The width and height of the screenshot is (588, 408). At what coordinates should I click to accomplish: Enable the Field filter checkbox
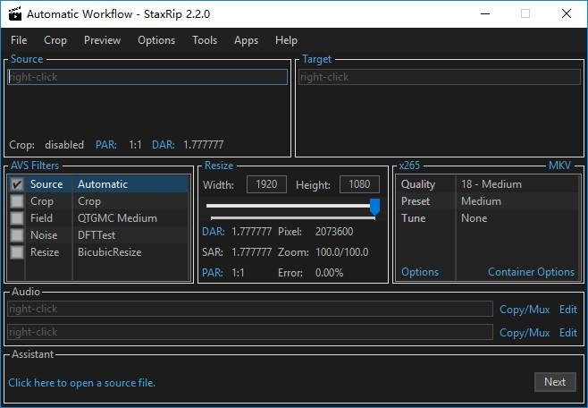click(x=17, y=218)
